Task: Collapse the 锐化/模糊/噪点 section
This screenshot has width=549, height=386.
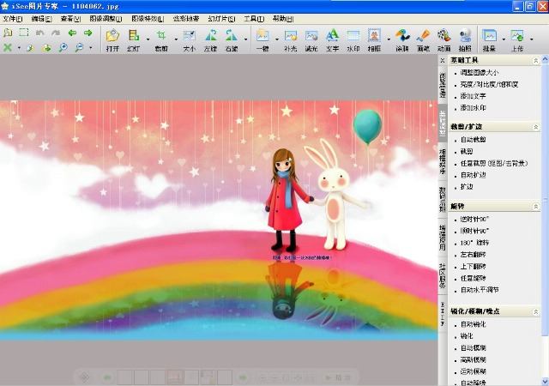Action: pos(535,311)
